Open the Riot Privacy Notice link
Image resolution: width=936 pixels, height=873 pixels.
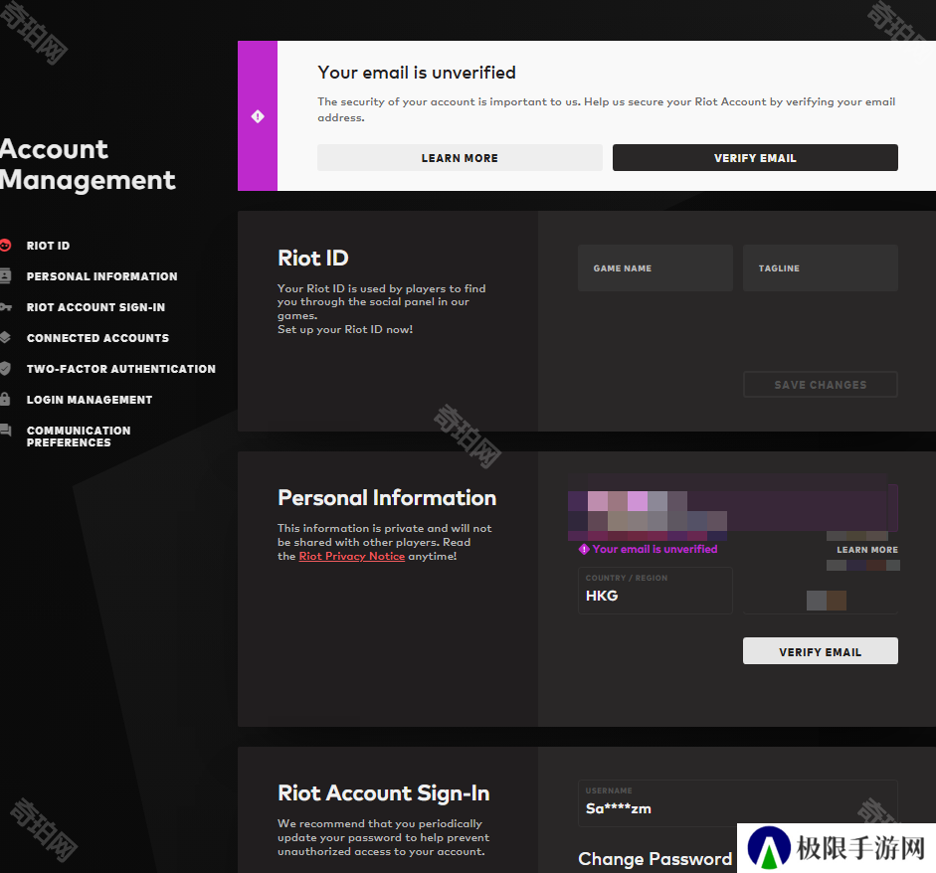[x=351, y=556]
